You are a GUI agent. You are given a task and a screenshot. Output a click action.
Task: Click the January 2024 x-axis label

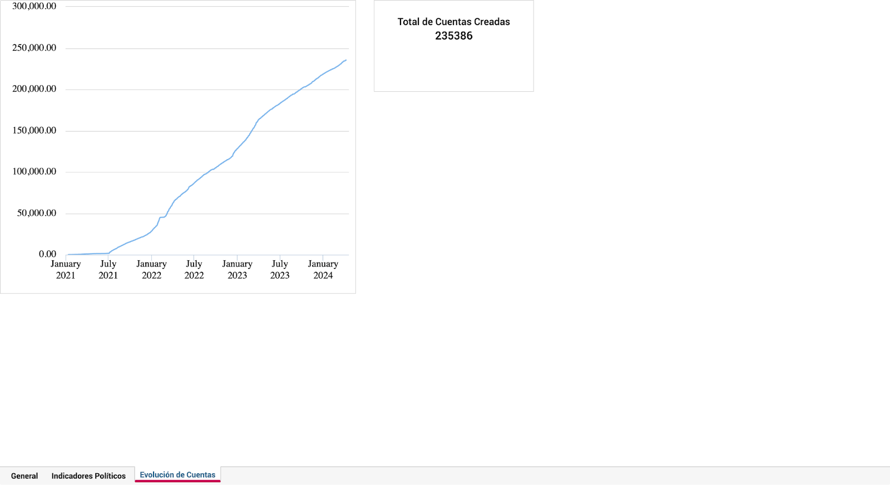[x=323, y=269]
